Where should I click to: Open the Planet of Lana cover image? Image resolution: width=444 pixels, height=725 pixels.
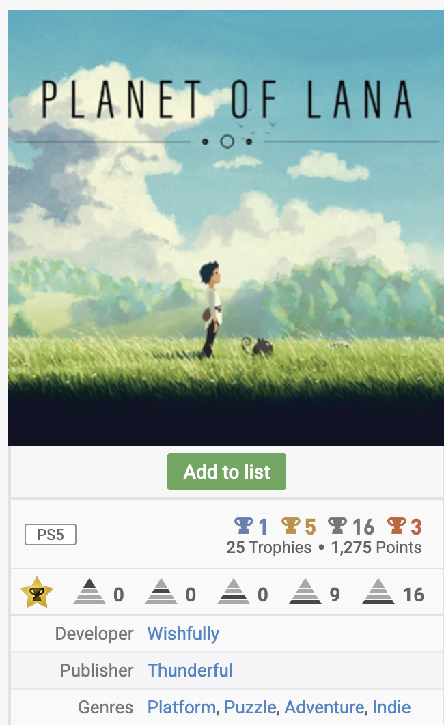coord(226,228)
